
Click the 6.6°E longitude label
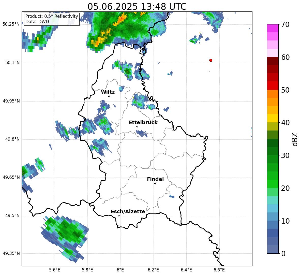(x=219, y=270)
